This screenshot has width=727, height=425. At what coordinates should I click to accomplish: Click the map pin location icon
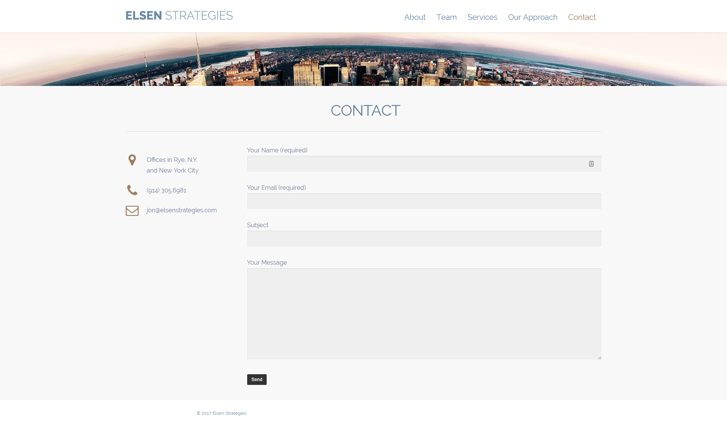[x=132, y=160]
